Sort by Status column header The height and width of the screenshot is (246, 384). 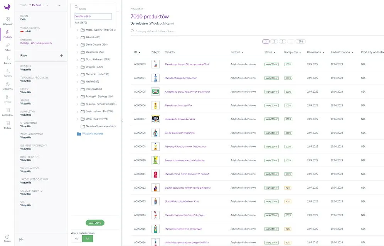[x=269, y=52]
